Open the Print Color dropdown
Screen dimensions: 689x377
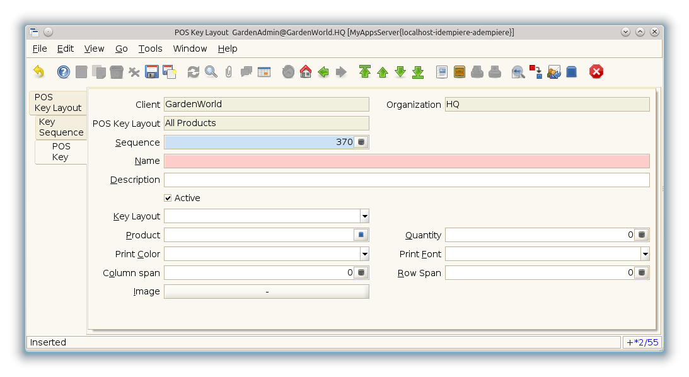364,254
